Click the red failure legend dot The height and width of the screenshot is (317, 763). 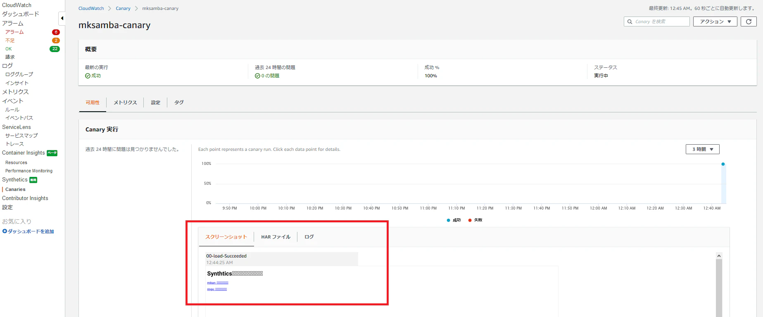point(470,220)
